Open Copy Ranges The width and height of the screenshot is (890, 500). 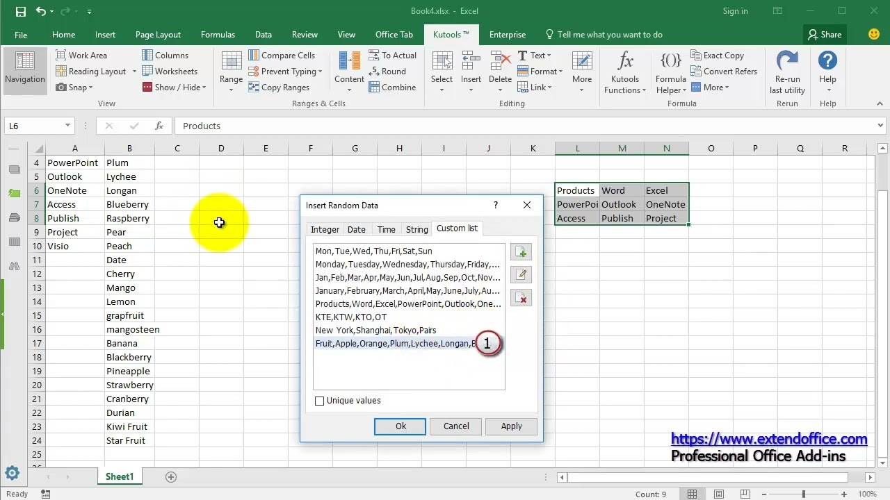[x=278, y=87]
